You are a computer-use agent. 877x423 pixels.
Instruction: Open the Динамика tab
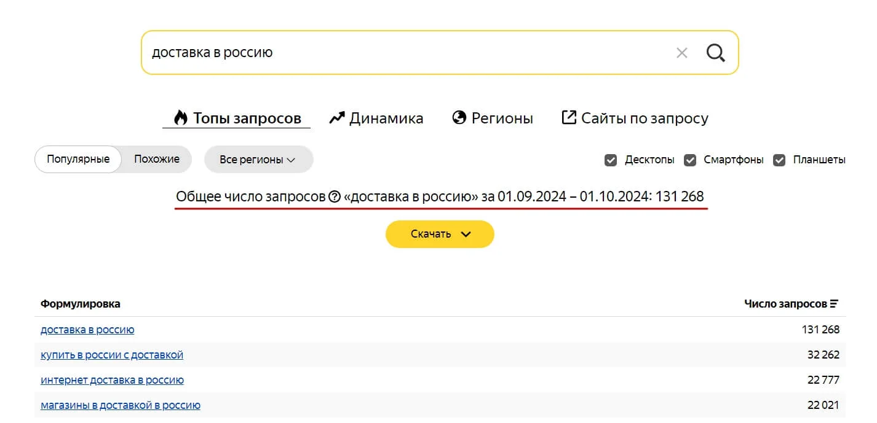click(x=386, y=118)
